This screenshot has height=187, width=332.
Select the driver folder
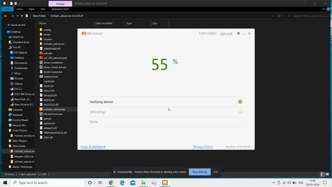47,35
